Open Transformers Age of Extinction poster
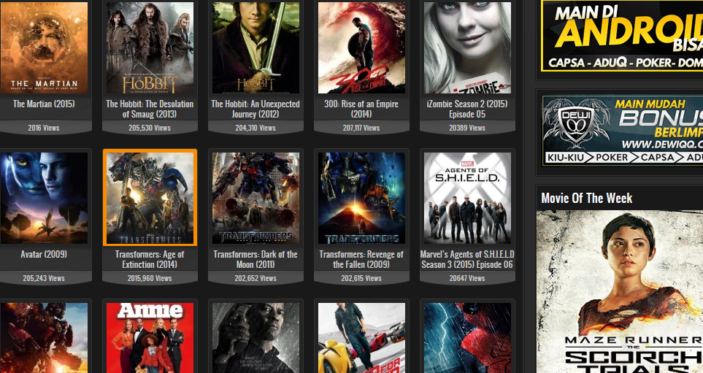The width and height of the screenshot is (703, 373). pyautogui.click(x=150, y=198)
